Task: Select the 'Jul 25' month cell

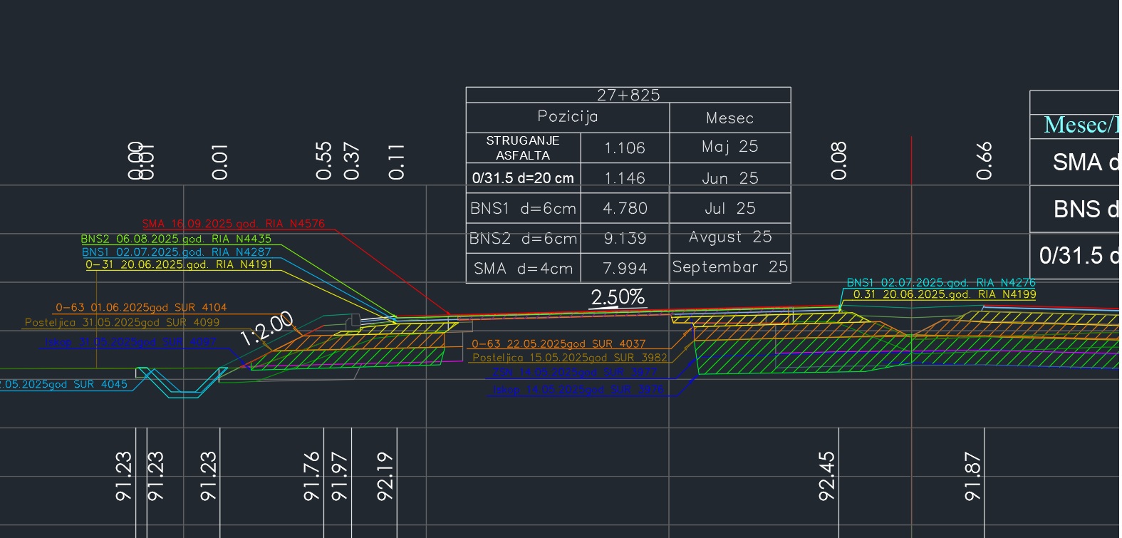Action: [730, 209]
